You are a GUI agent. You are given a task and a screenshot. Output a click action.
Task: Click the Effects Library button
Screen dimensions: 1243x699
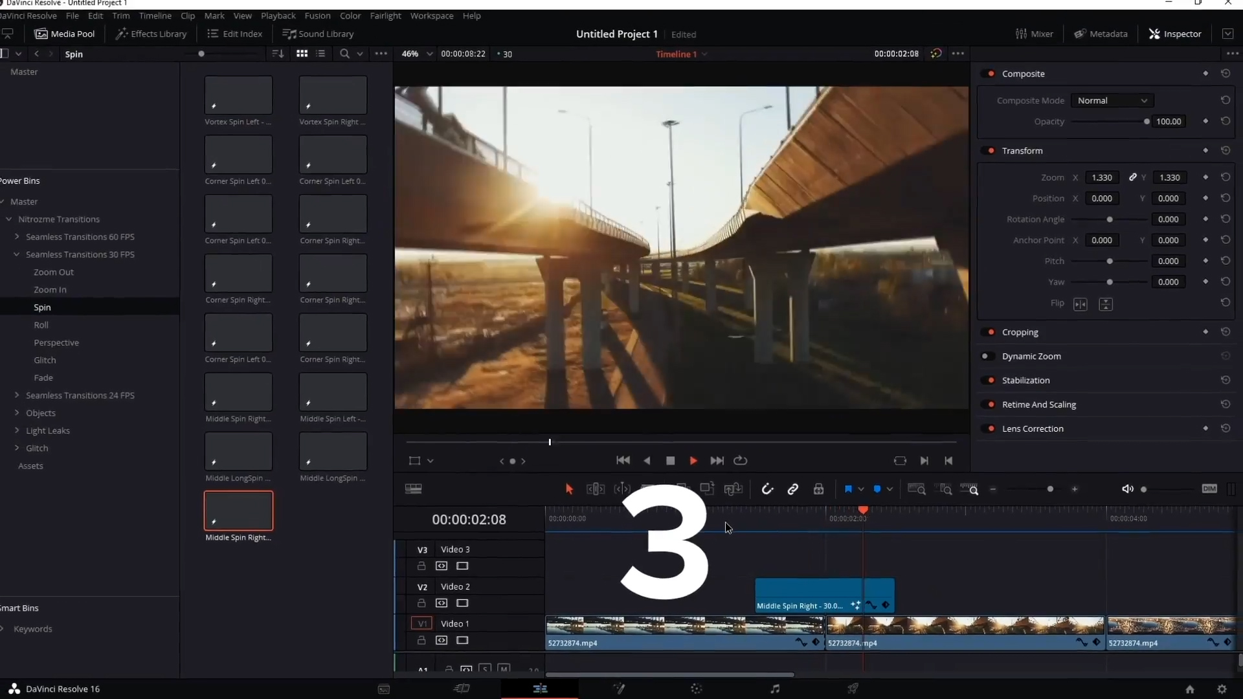pos(151,33)
